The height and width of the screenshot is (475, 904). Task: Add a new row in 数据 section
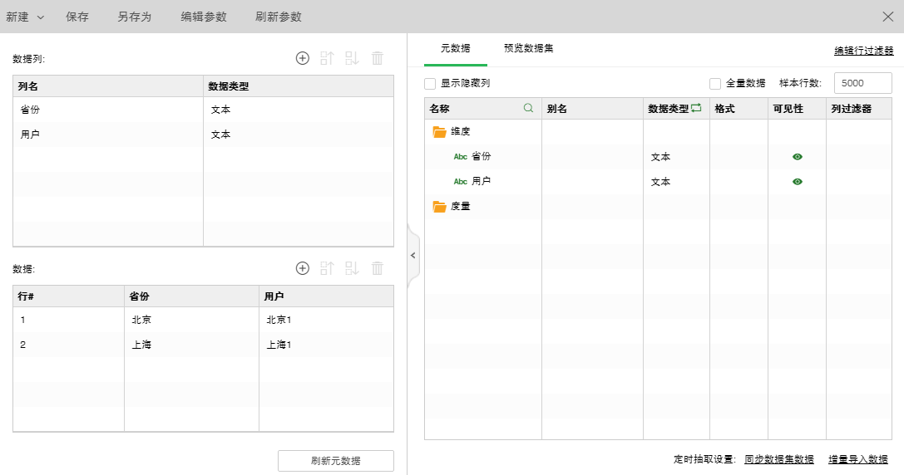tap(303, 268)
